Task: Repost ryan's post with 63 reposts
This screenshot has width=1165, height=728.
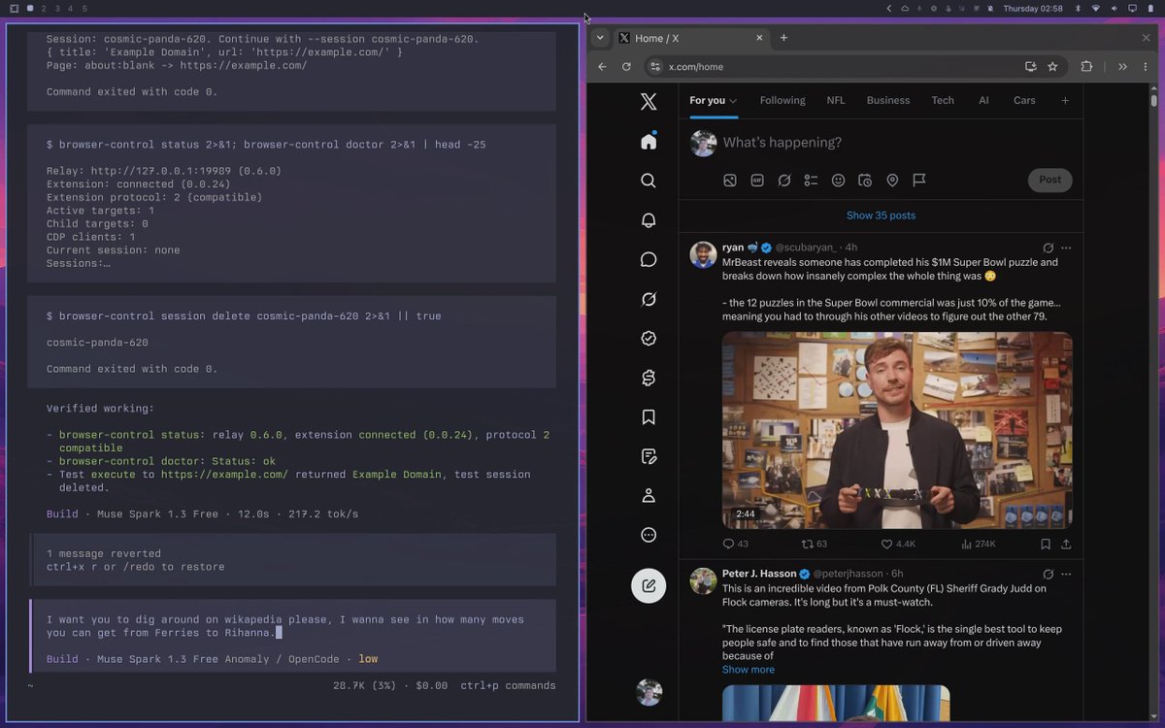Action: (x=814, y=545)
